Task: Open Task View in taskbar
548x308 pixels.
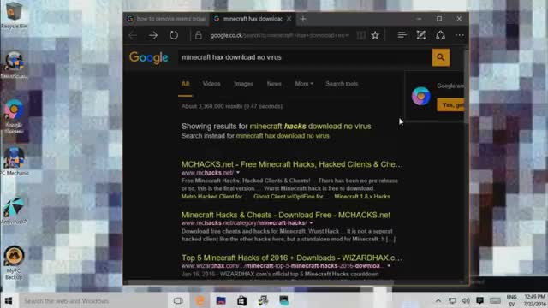Action: point(178,300)
